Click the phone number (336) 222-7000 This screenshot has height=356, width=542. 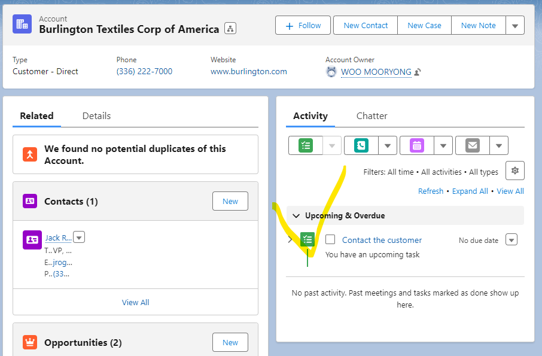click(x=145, y=72)
